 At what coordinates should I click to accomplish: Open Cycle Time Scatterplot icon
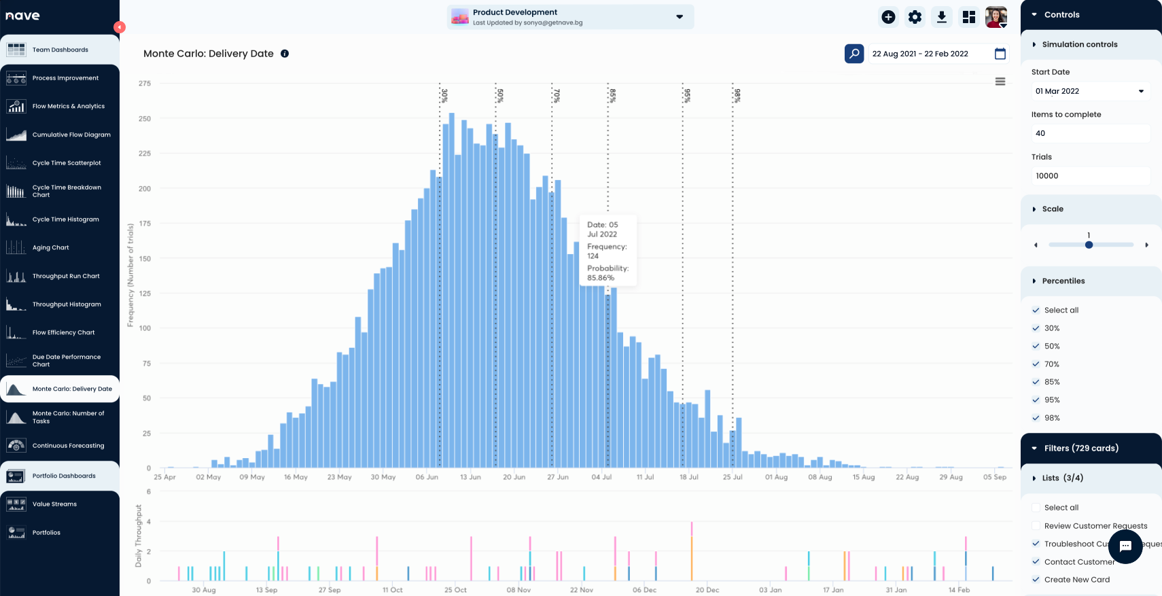pos(16,163)
